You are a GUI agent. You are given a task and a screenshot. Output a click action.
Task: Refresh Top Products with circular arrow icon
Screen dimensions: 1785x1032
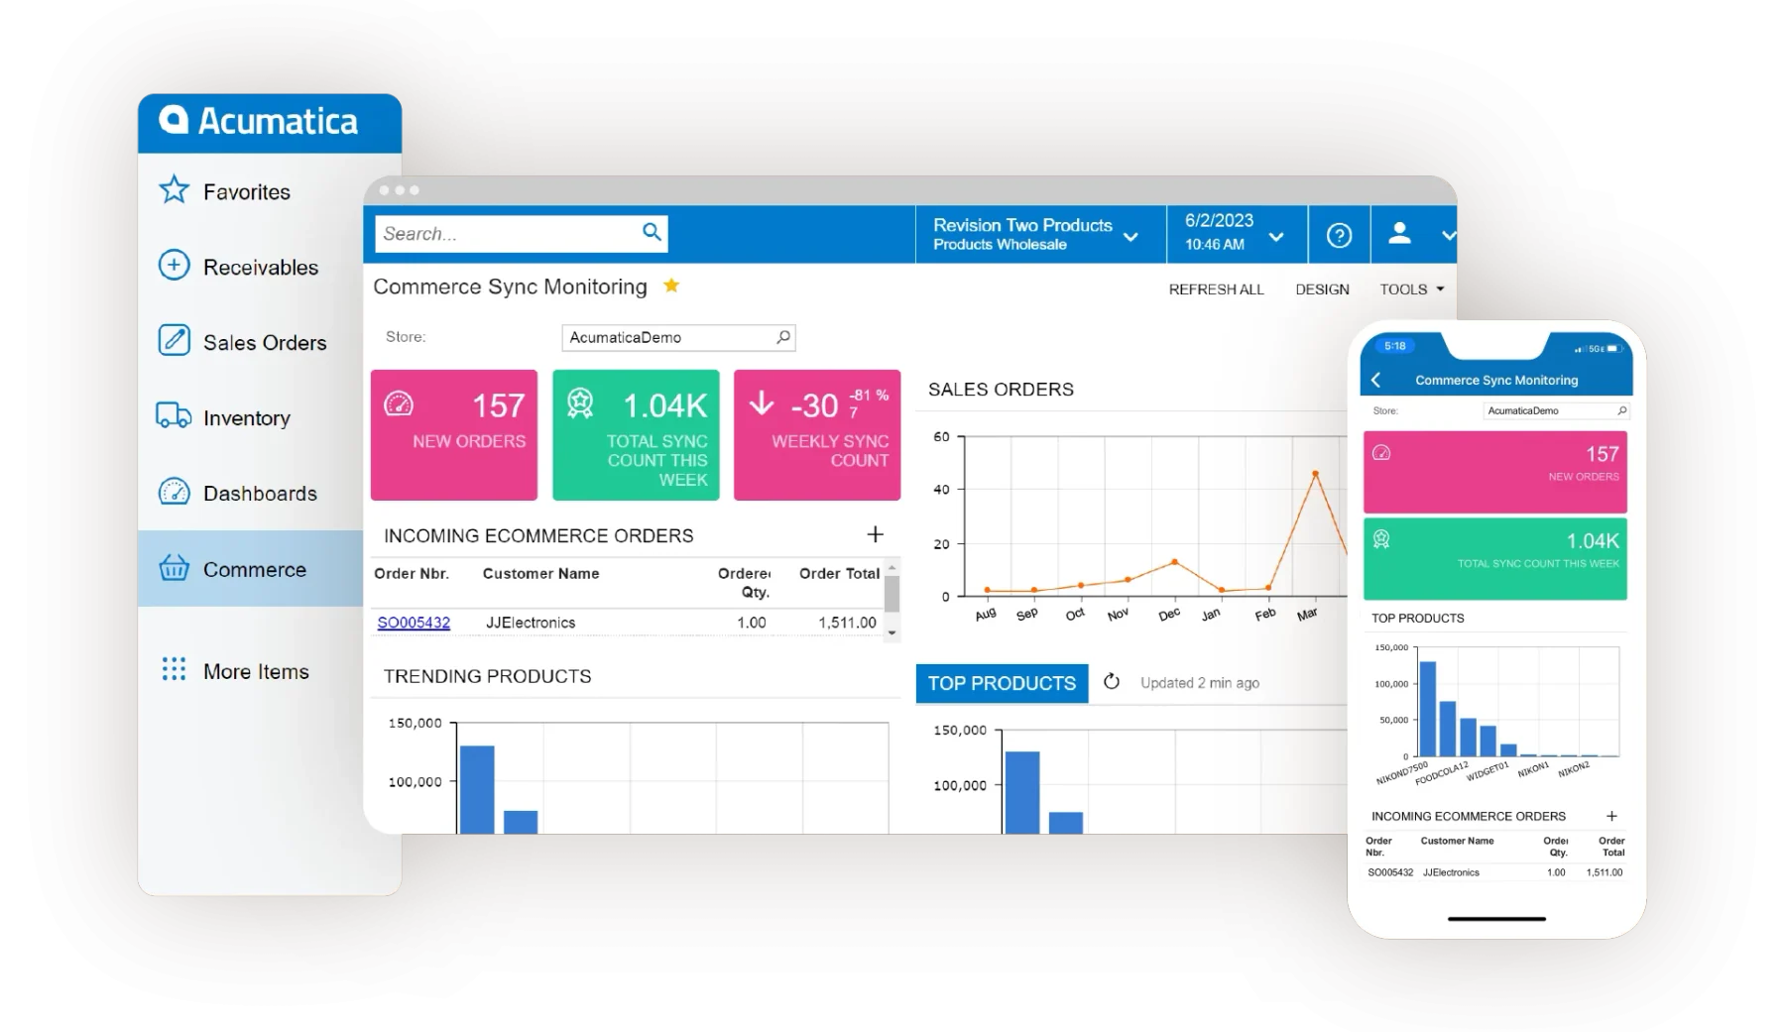[x=1112, y=682]
